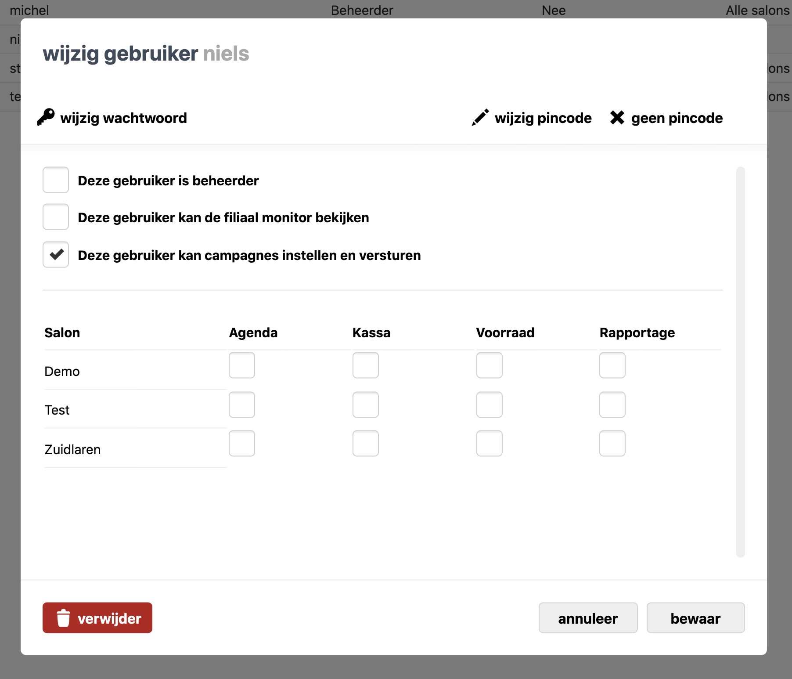The image size is (792, 679).
Task: Check Kassa permission for Test salon
Action: 366,405
